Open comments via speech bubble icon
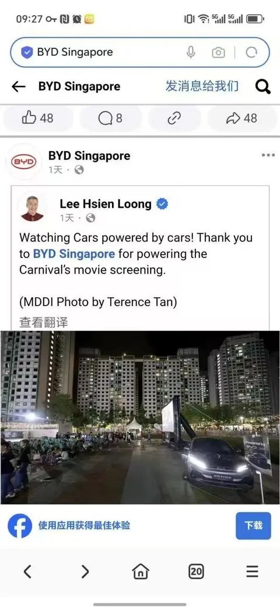The image size is (280, 613). 110,118
